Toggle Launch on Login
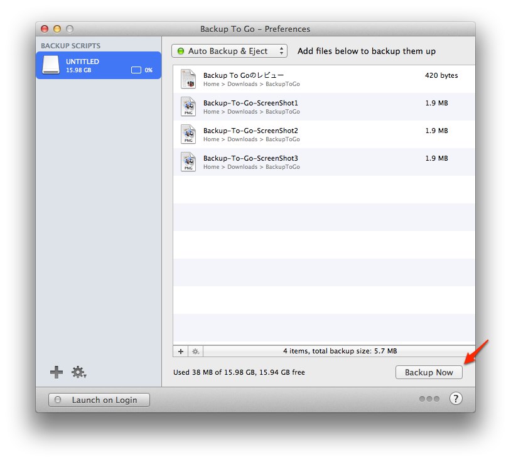Image resolution: width=511 pixels, height=462 pixels. [x=99, y=400]
